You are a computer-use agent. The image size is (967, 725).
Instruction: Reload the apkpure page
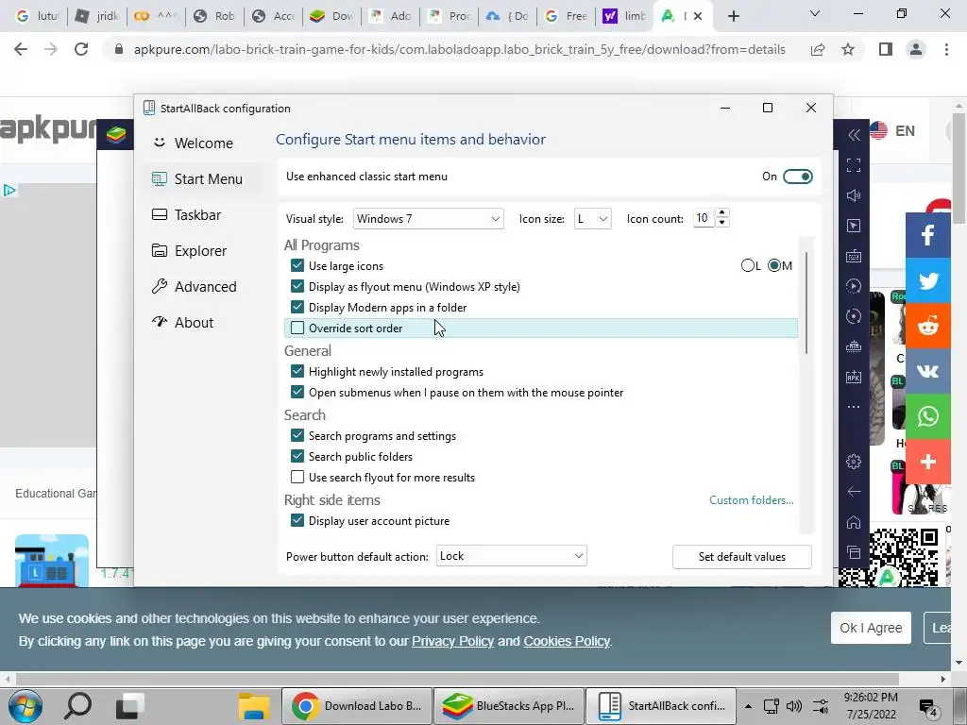pyautogui.click(x=81, y=49)
